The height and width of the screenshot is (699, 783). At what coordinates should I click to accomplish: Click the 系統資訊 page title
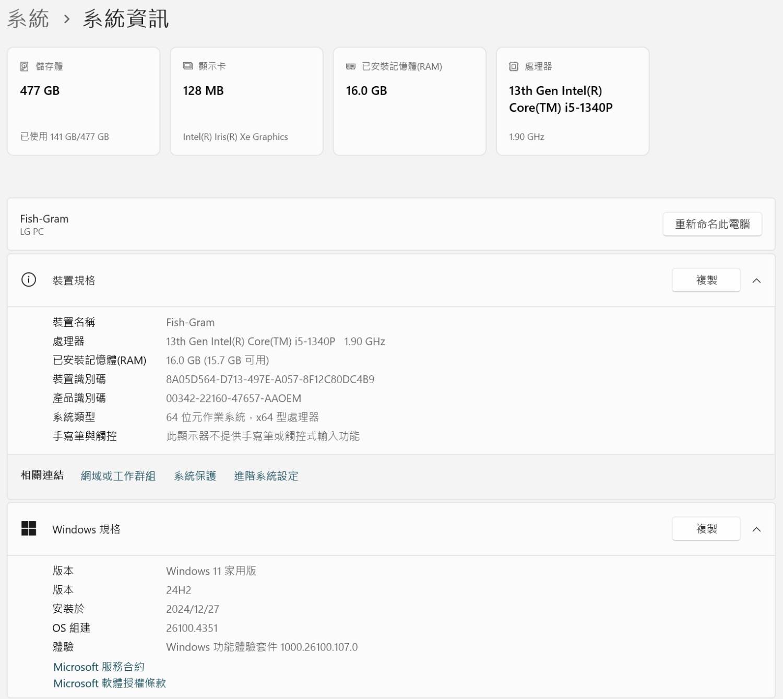pyautogui.click(x=126, y=19)
